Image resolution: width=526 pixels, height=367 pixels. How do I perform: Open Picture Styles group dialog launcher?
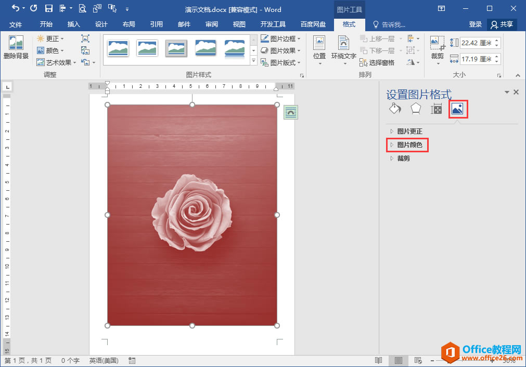click(x=302, y=75)
